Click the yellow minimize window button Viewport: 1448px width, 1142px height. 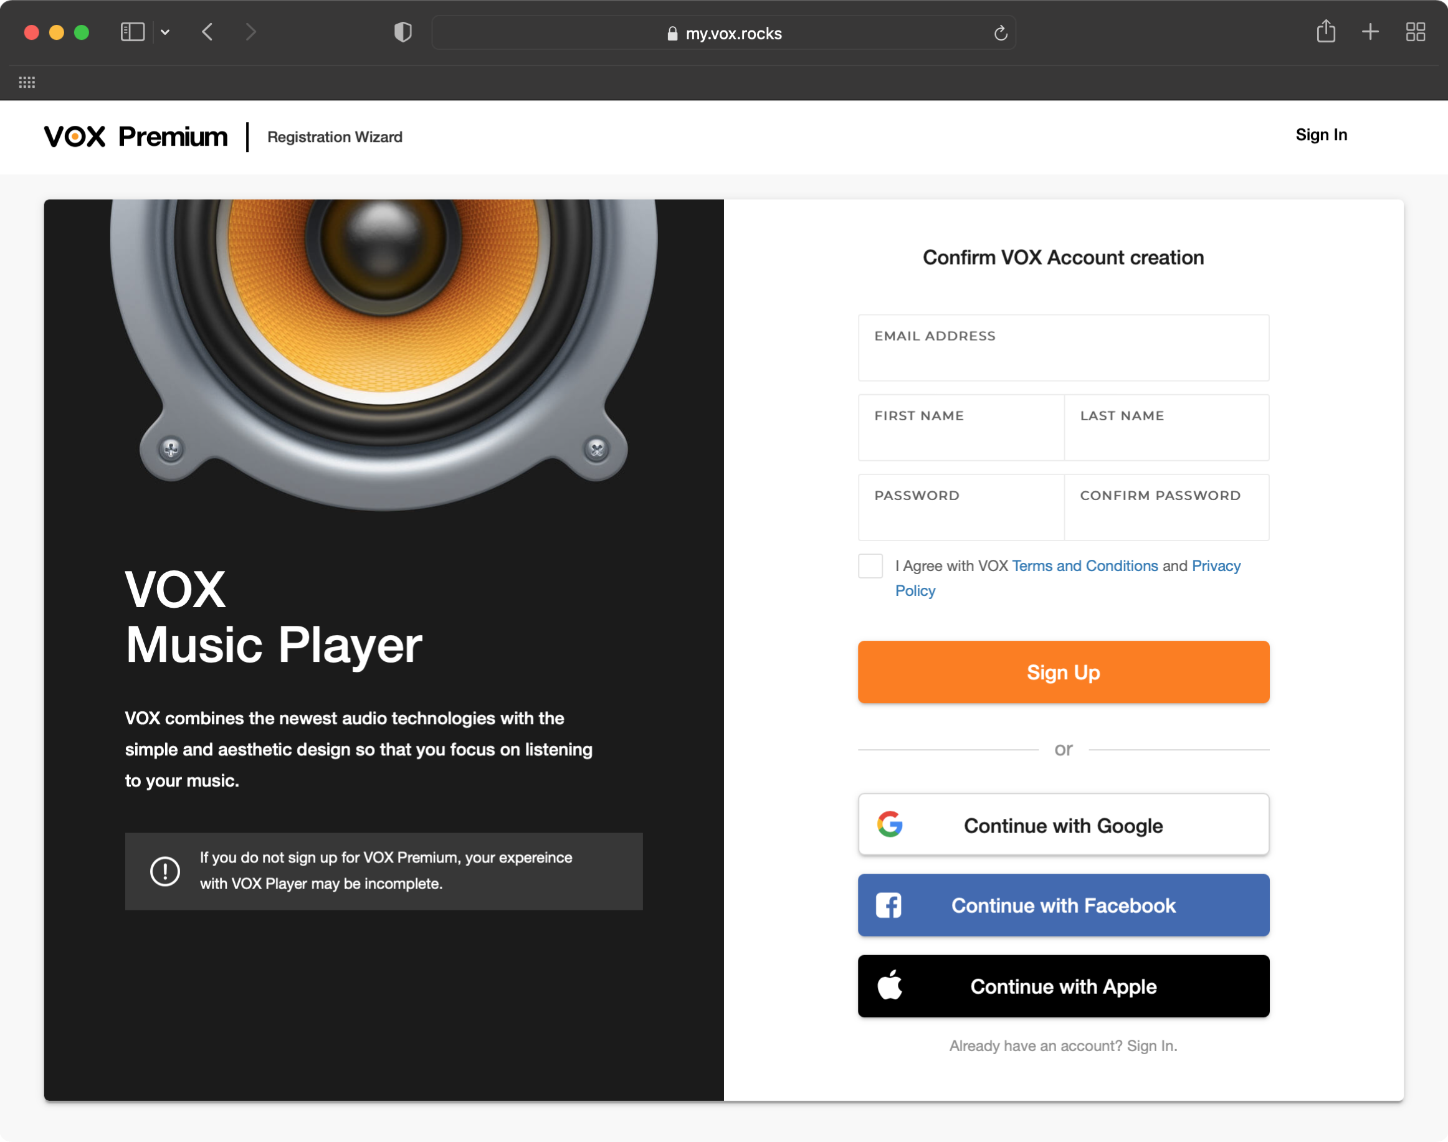56,32
